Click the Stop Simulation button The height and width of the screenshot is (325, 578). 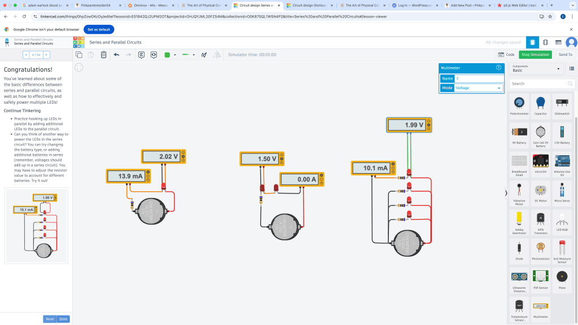pos(535,55)
